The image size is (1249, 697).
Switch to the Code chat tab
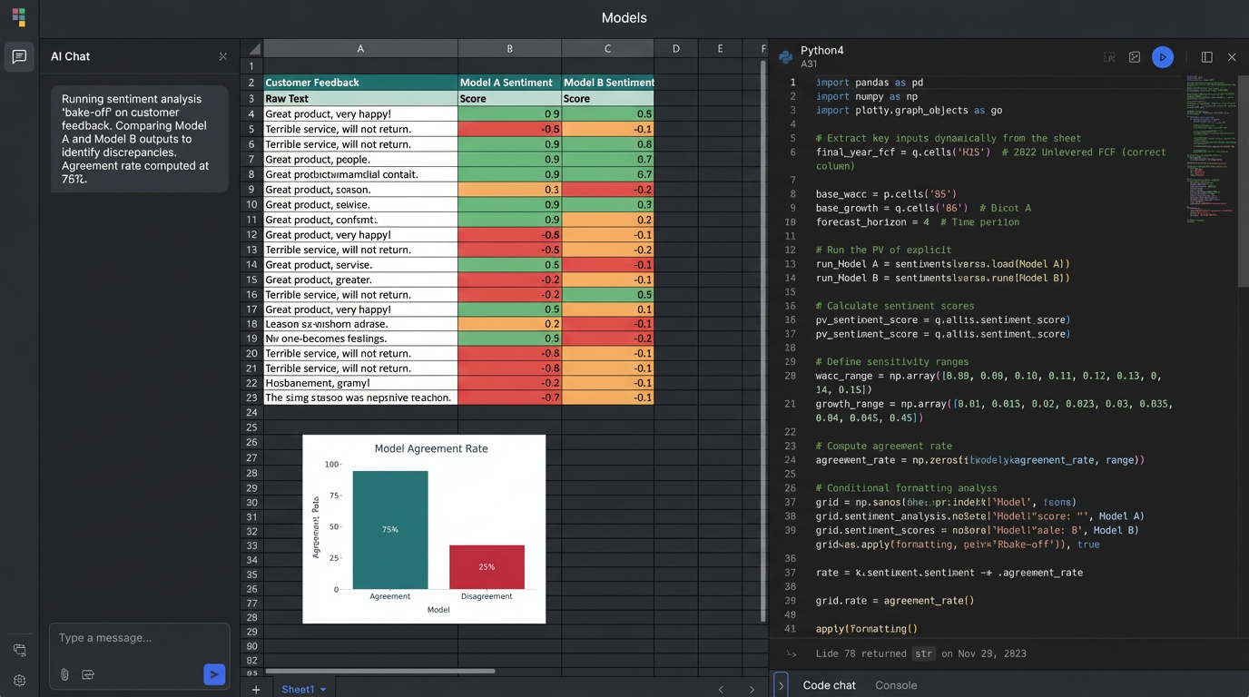coord(829,685)
